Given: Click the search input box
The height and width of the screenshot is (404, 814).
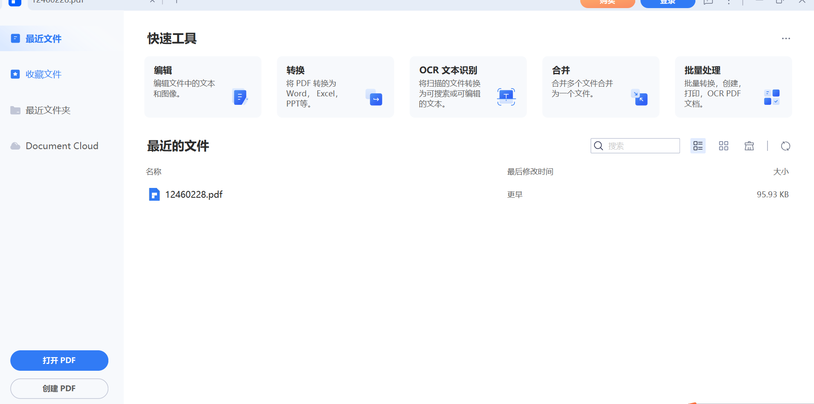Looking at the screenshot, I should pyautogui.click(x=635, y=146).
